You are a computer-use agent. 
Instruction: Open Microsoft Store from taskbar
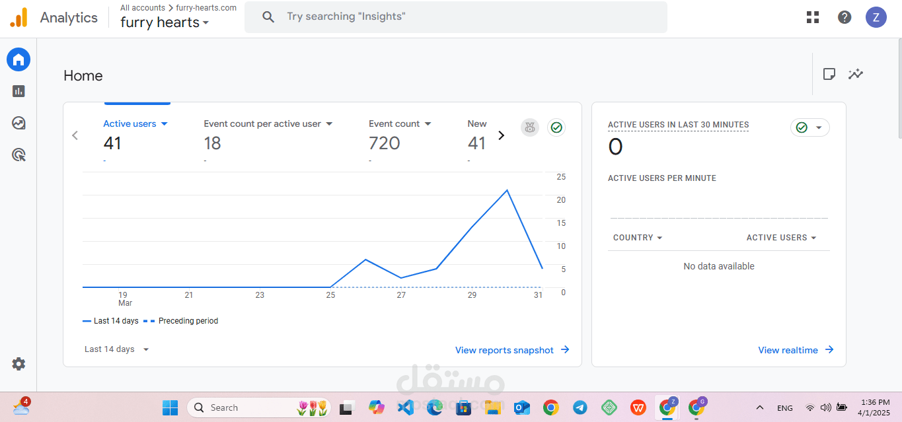(x=463, y=408)
